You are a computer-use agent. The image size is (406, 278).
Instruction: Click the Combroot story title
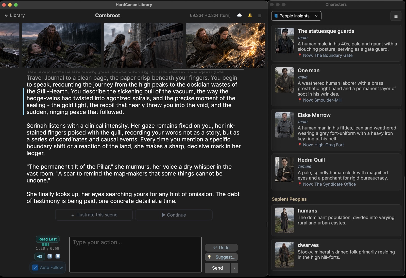(x=108, y=15)
